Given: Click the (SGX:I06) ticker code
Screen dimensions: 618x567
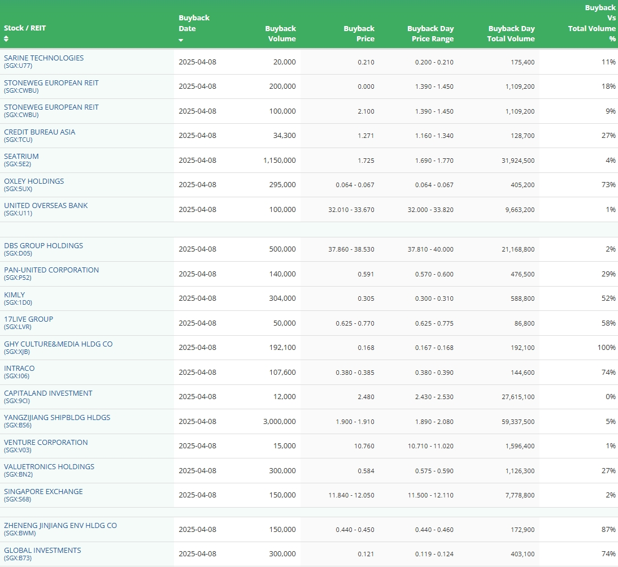Looking at the screenshot, I should coord(16,376).
